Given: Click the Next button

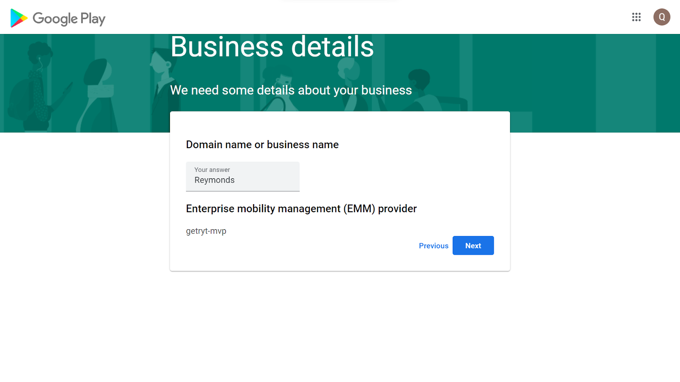Looking at the screenshot, I should [473, 246].
